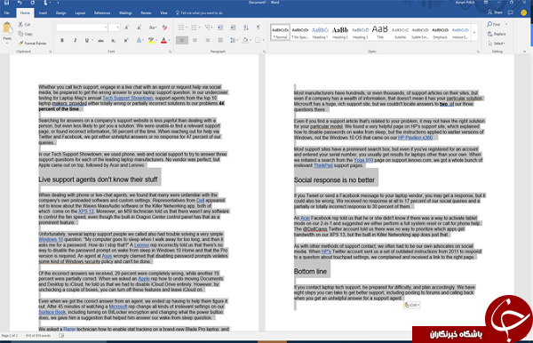Toggle strikethrough formatting
Viewport: 533px width, 343px height.
pos(100,41)
